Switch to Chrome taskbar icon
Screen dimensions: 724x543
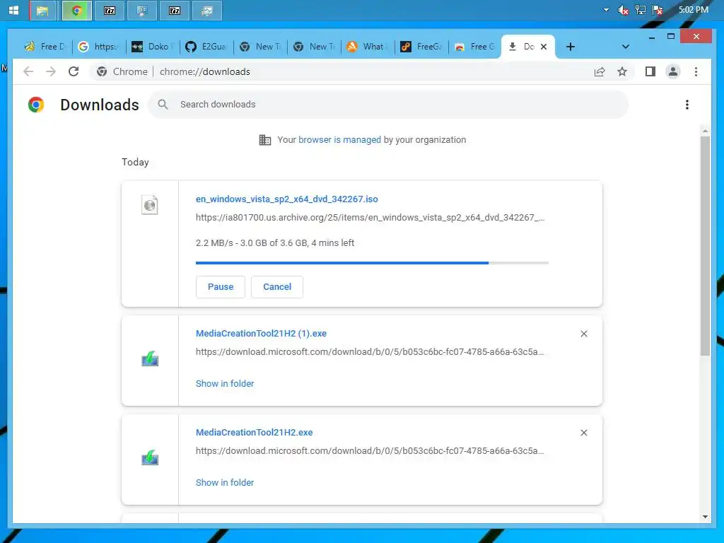pos(77,10)
